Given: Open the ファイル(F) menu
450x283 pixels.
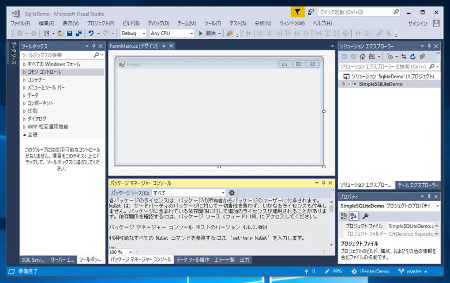Looking at the screenshot, I should [20, 24].
